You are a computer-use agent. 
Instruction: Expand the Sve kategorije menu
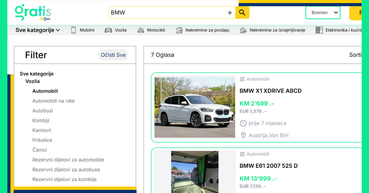[x=38, y=30]
